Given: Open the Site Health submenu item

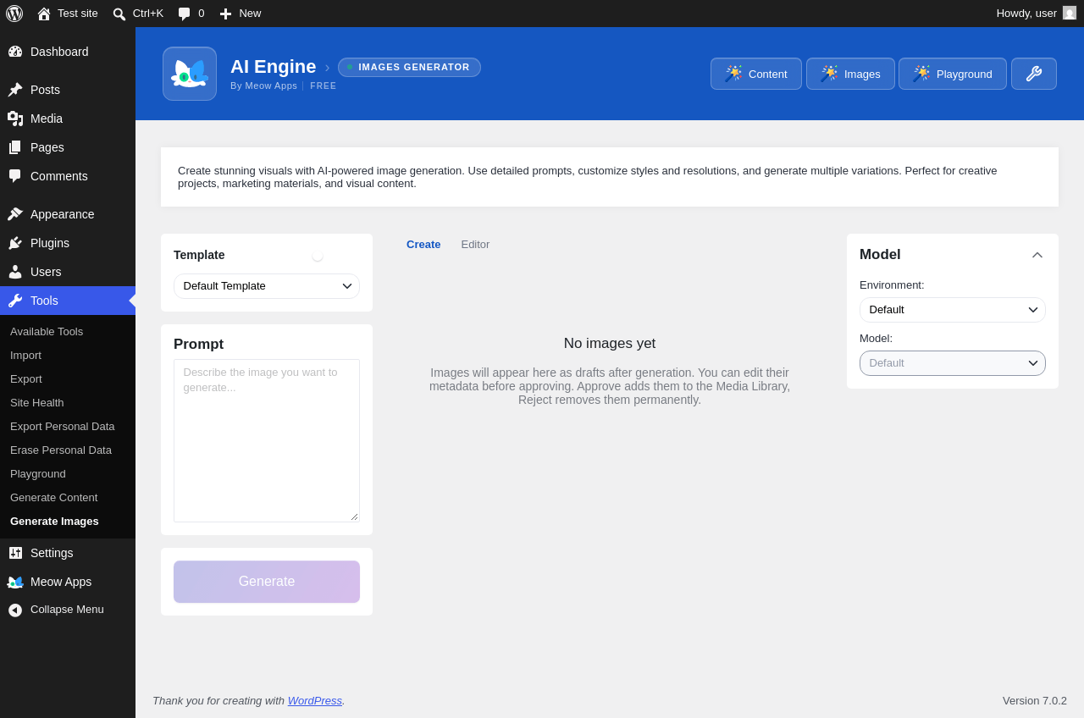Looking at the screenshot, I should (37, 403).
